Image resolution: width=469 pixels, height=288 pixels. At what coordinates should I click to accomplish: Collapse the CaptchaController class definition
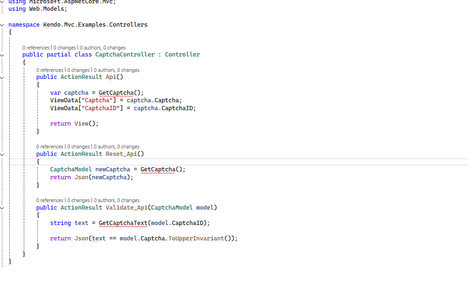tap(2, 55)
